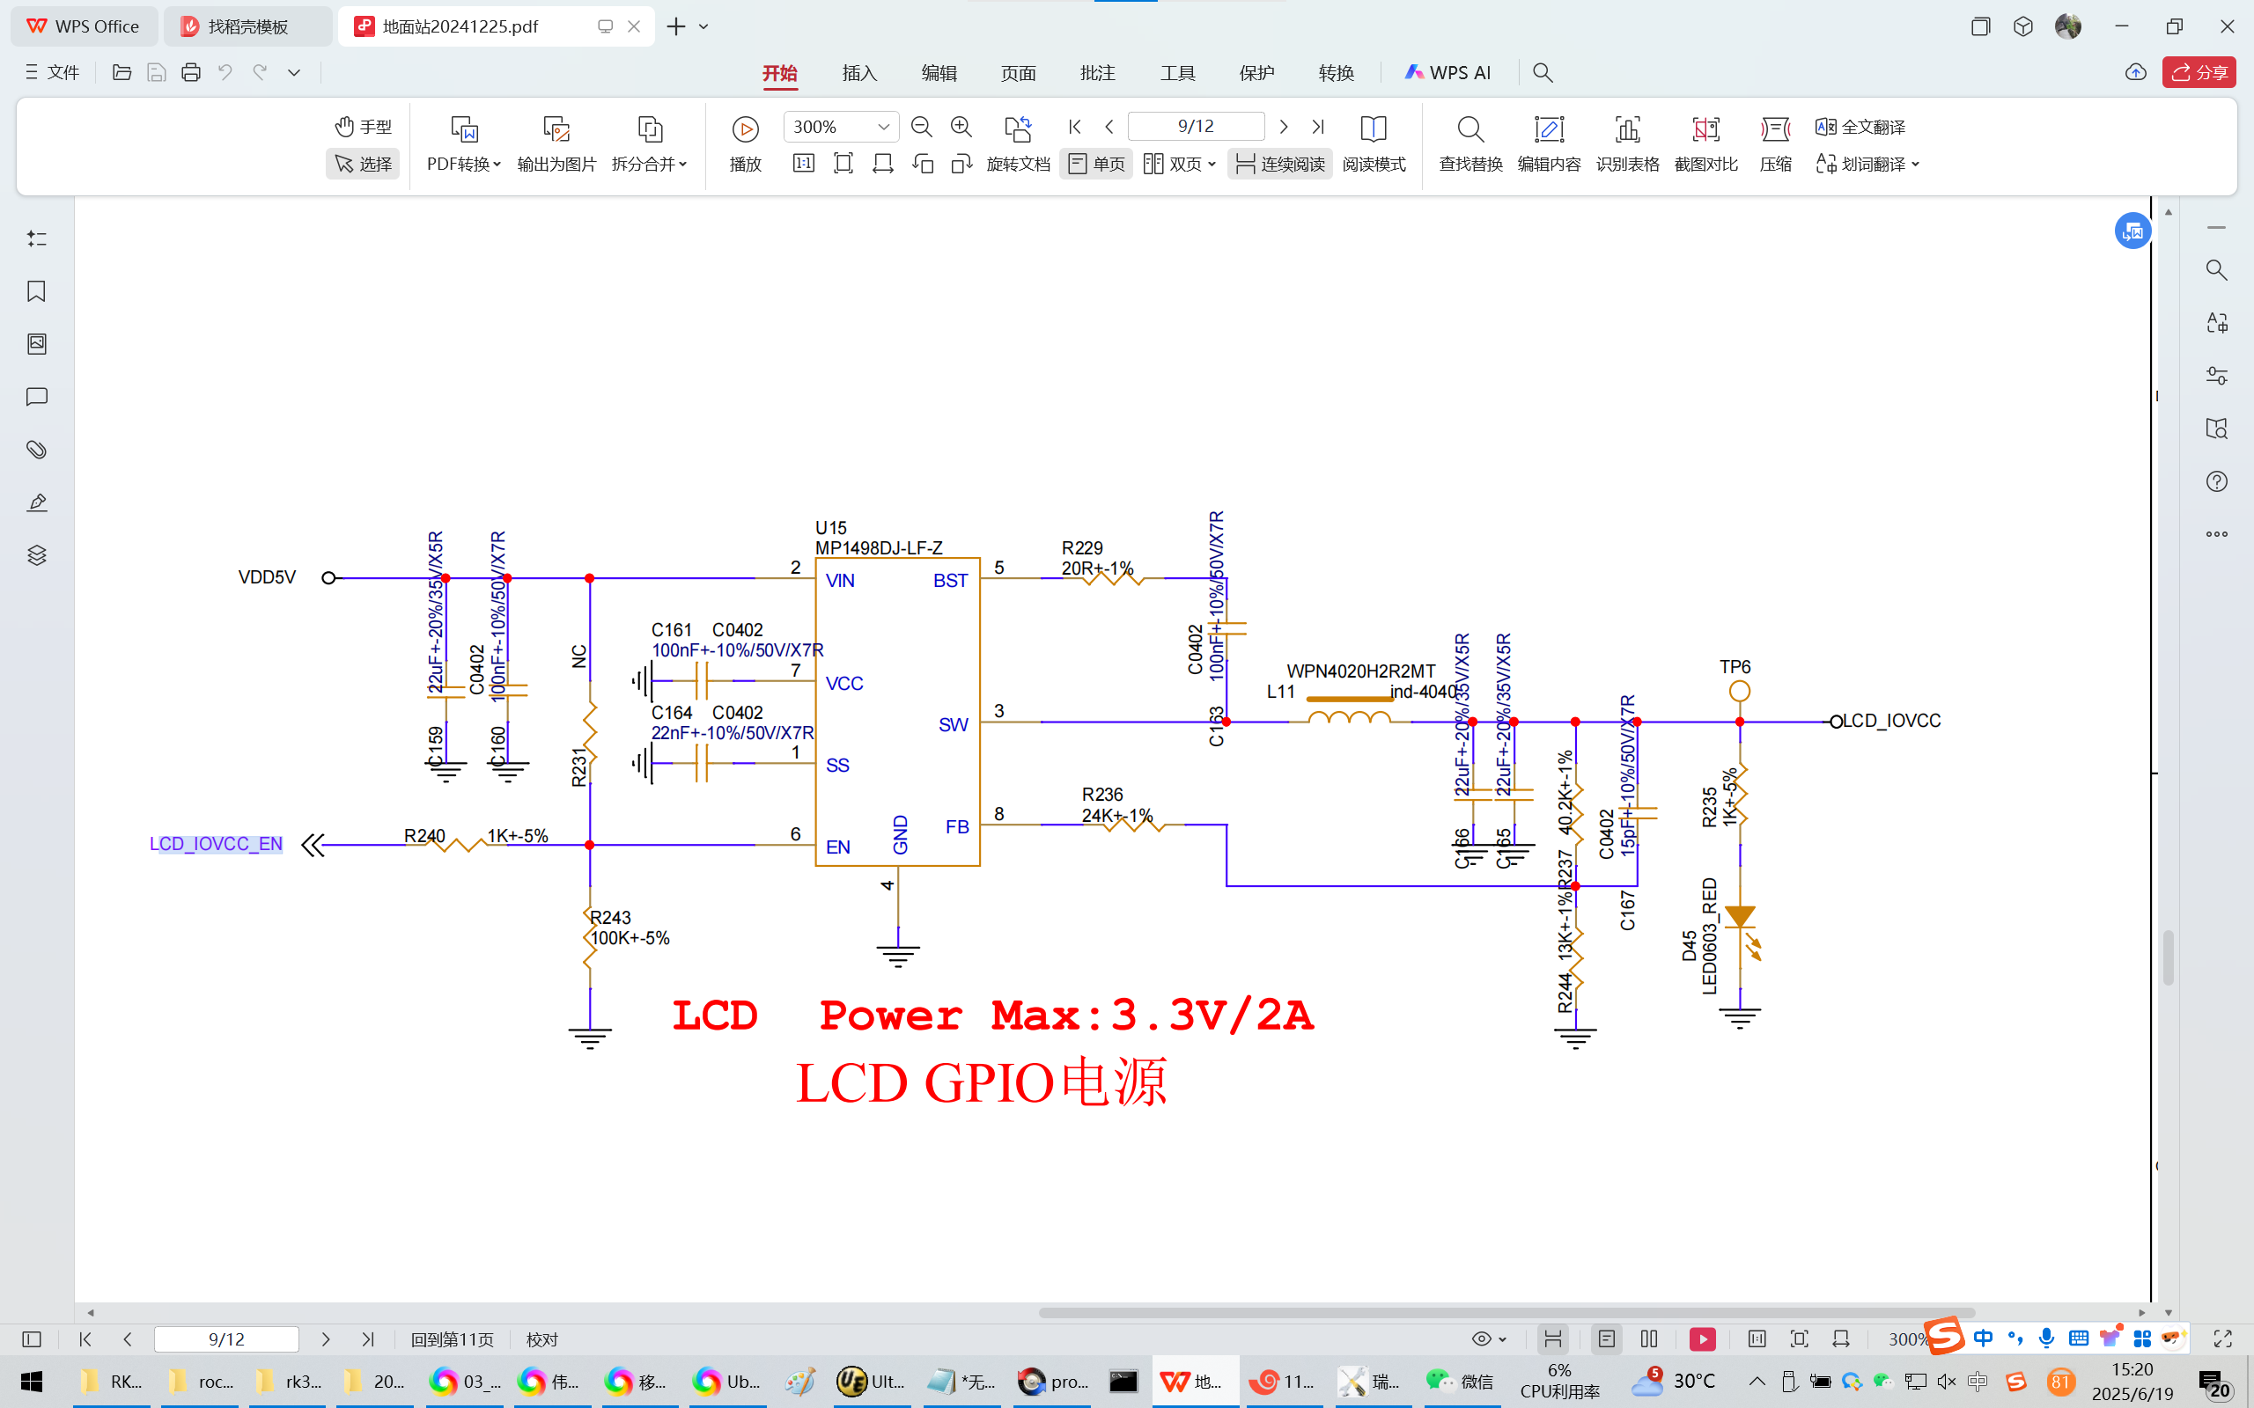Click 编辑内容 edit content icon

pos(1549,128)
